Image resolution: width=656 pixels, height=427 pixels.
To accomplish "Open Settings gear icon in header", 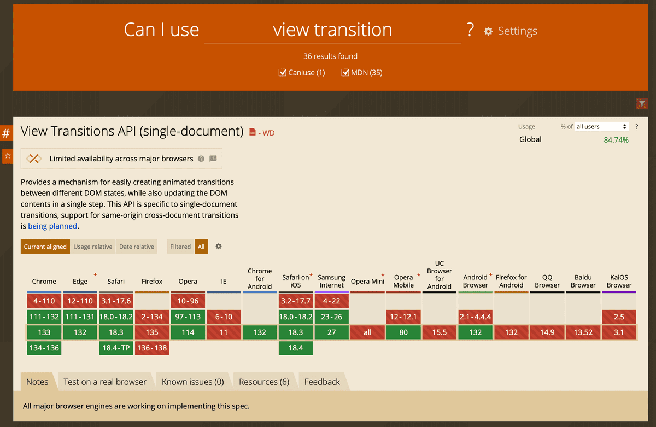I will pyautogui.click(x=488, y=32).
